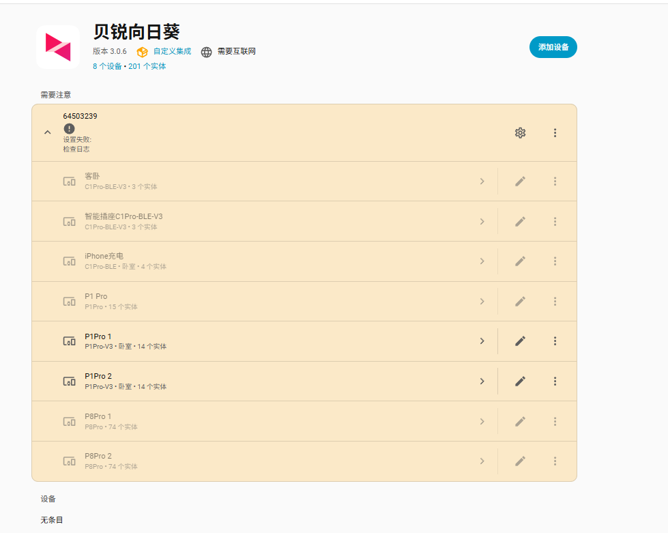Edit the P8Pro 1 device
668x533 pixels.
[x=520, y=422]
